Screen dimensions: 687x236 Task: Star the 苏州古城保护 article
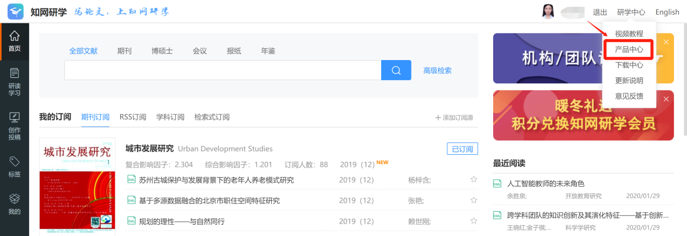[474, 179]
